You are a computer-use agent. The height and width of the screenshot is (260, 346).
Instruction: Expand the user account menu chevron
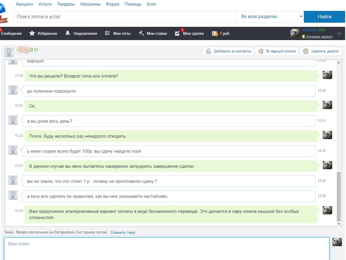click(339, 34)
